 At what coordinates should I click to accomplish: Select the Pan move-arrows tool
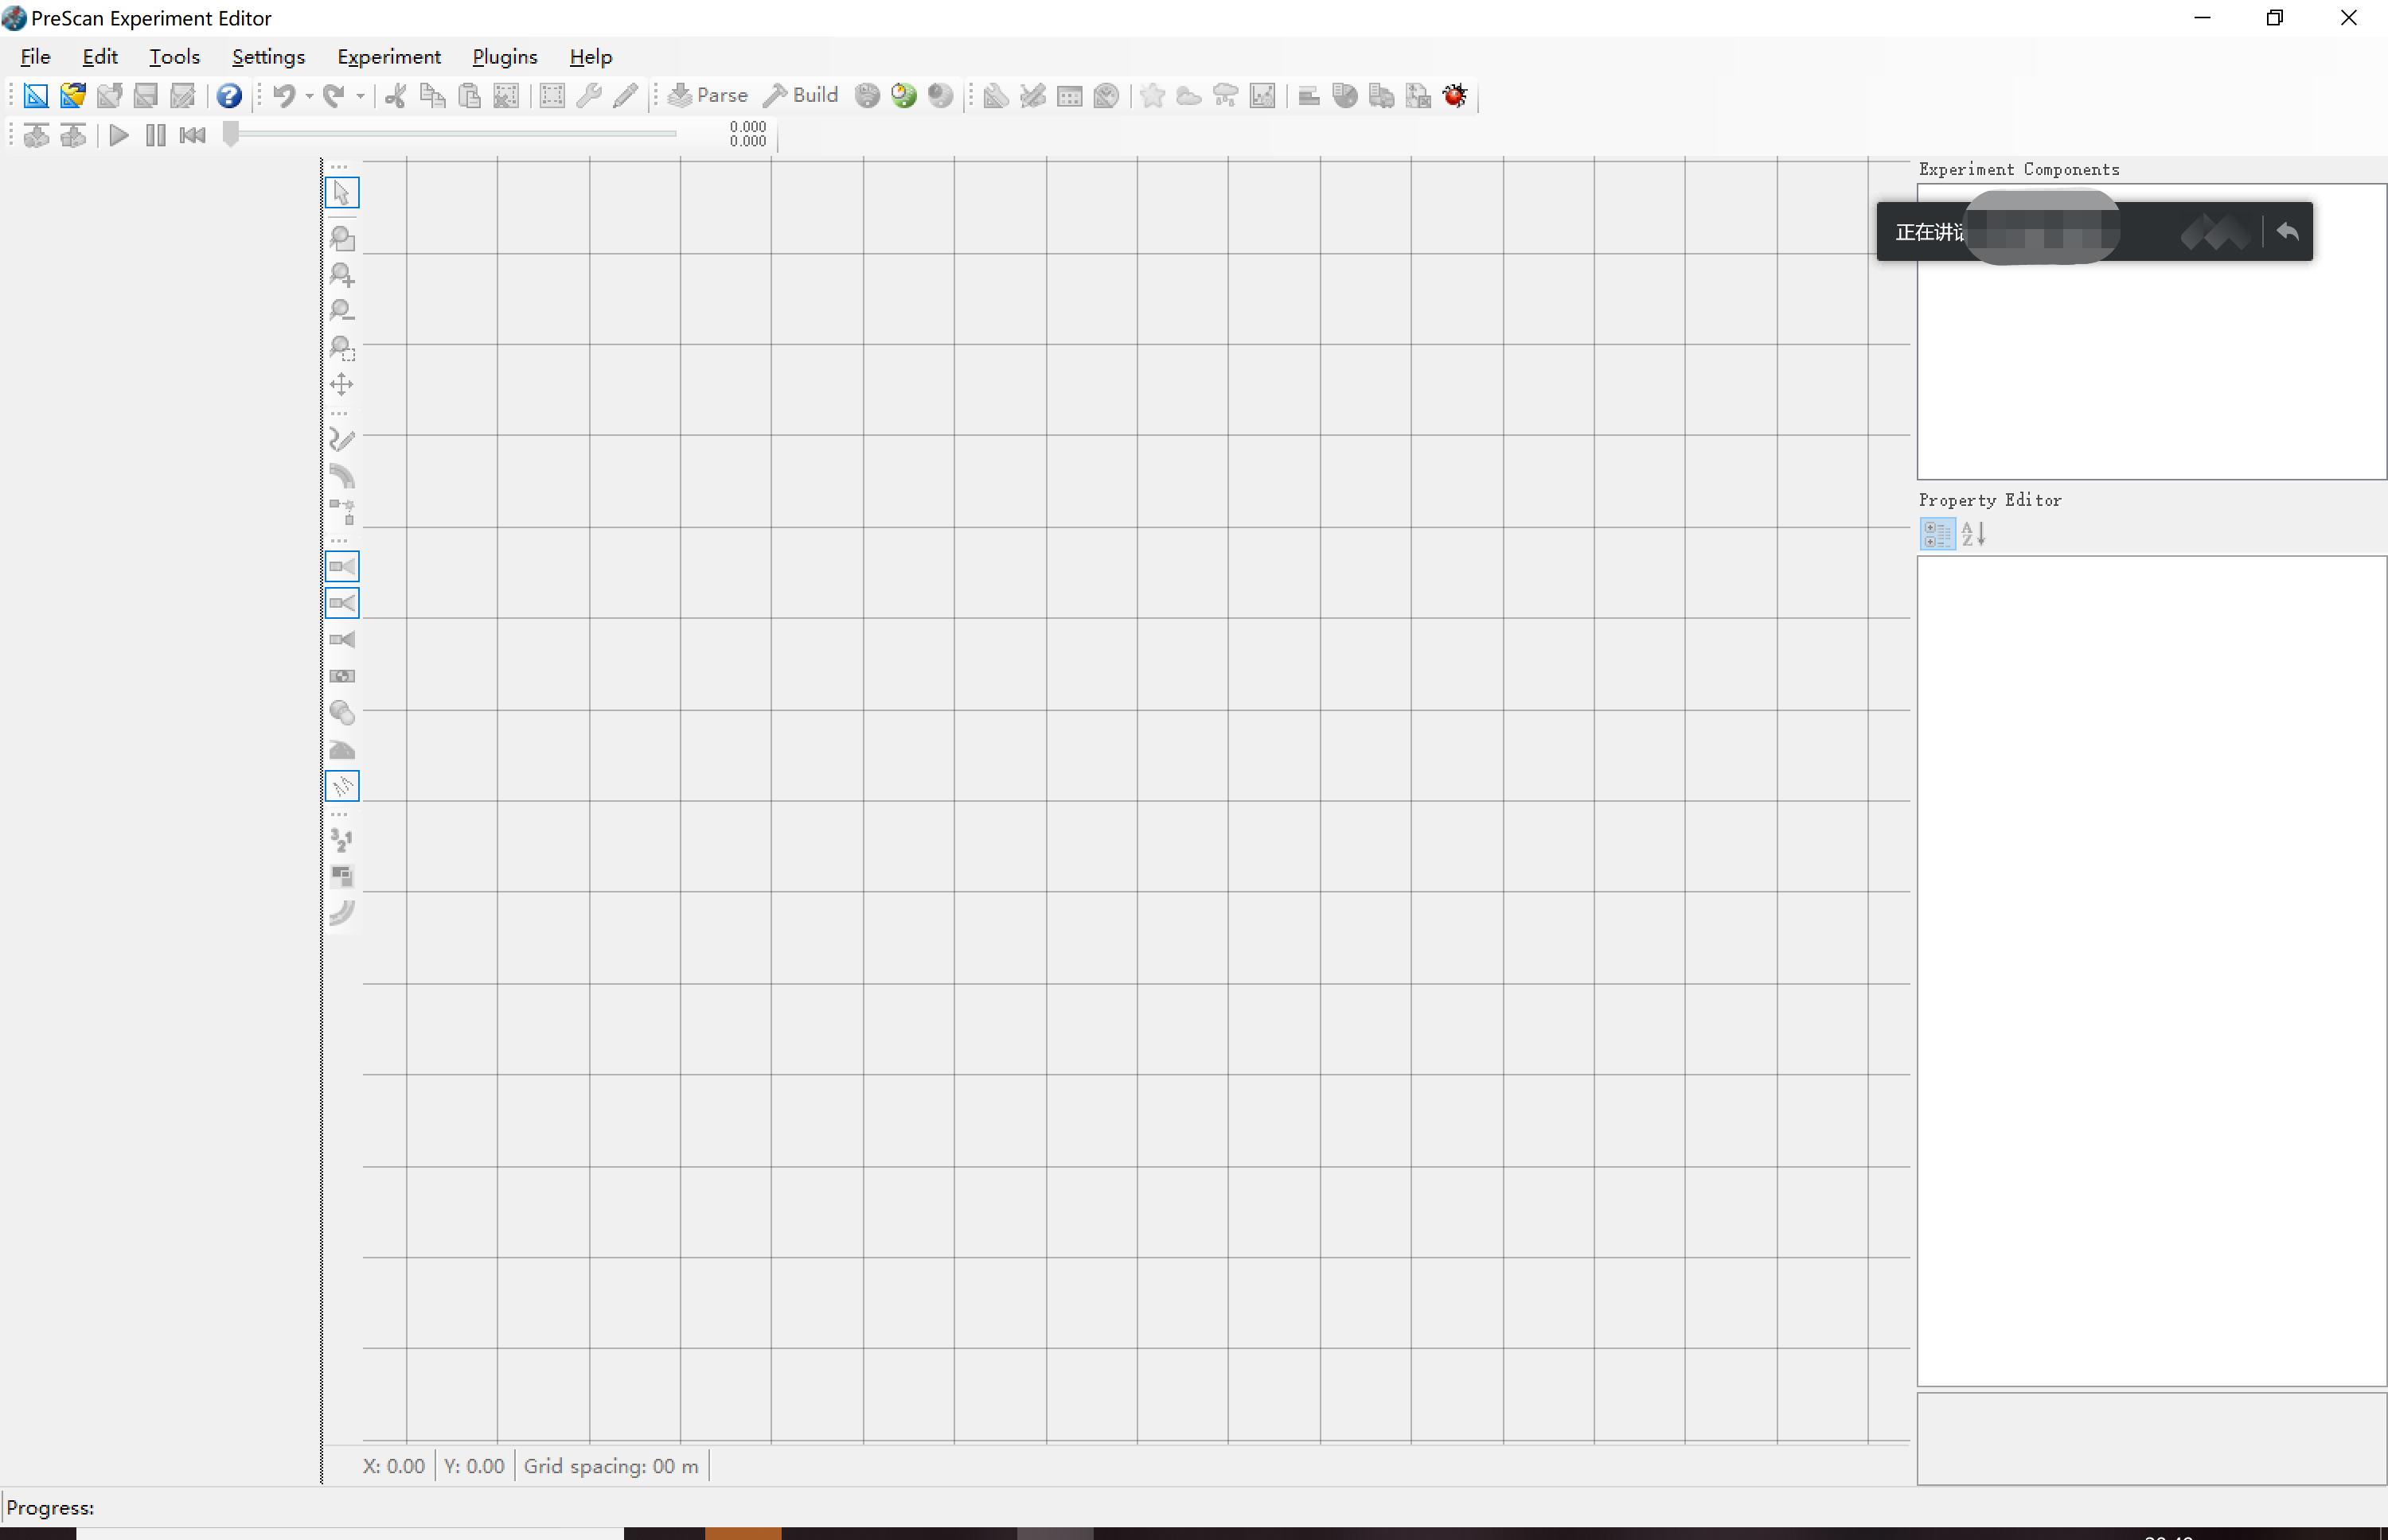(342, 385)
